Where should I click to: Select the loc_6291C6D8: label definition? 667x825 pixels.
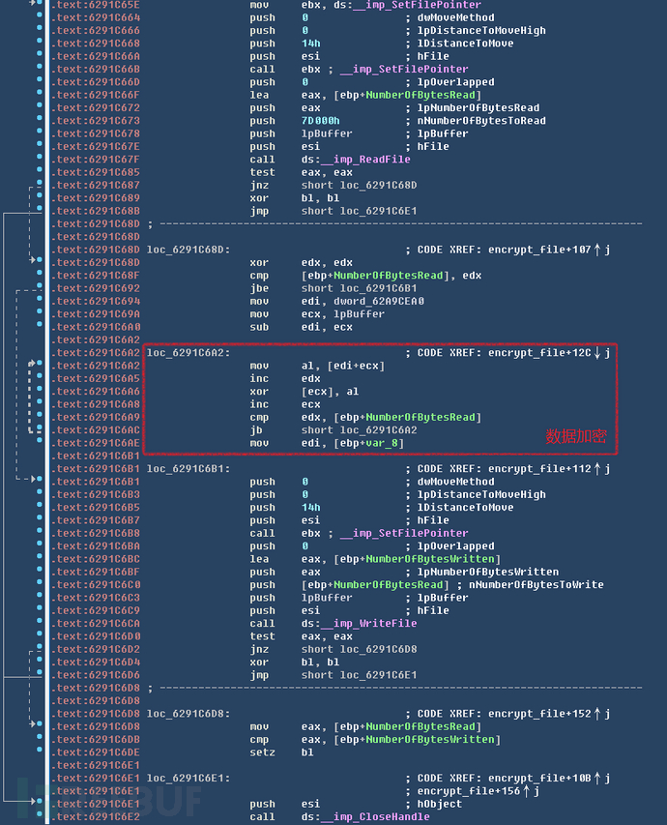tap(188, 714)
